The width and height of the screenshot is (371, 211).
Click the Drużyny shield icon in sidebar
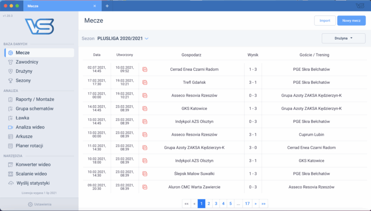tap(11, 71)
